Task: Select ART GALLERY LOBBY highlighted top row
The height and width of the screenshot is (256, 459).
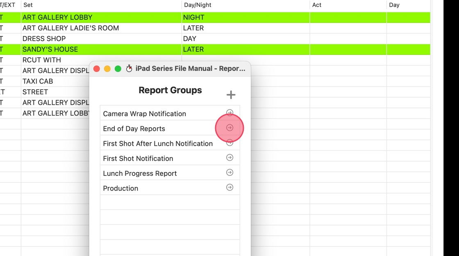Action: click(215, 18)
